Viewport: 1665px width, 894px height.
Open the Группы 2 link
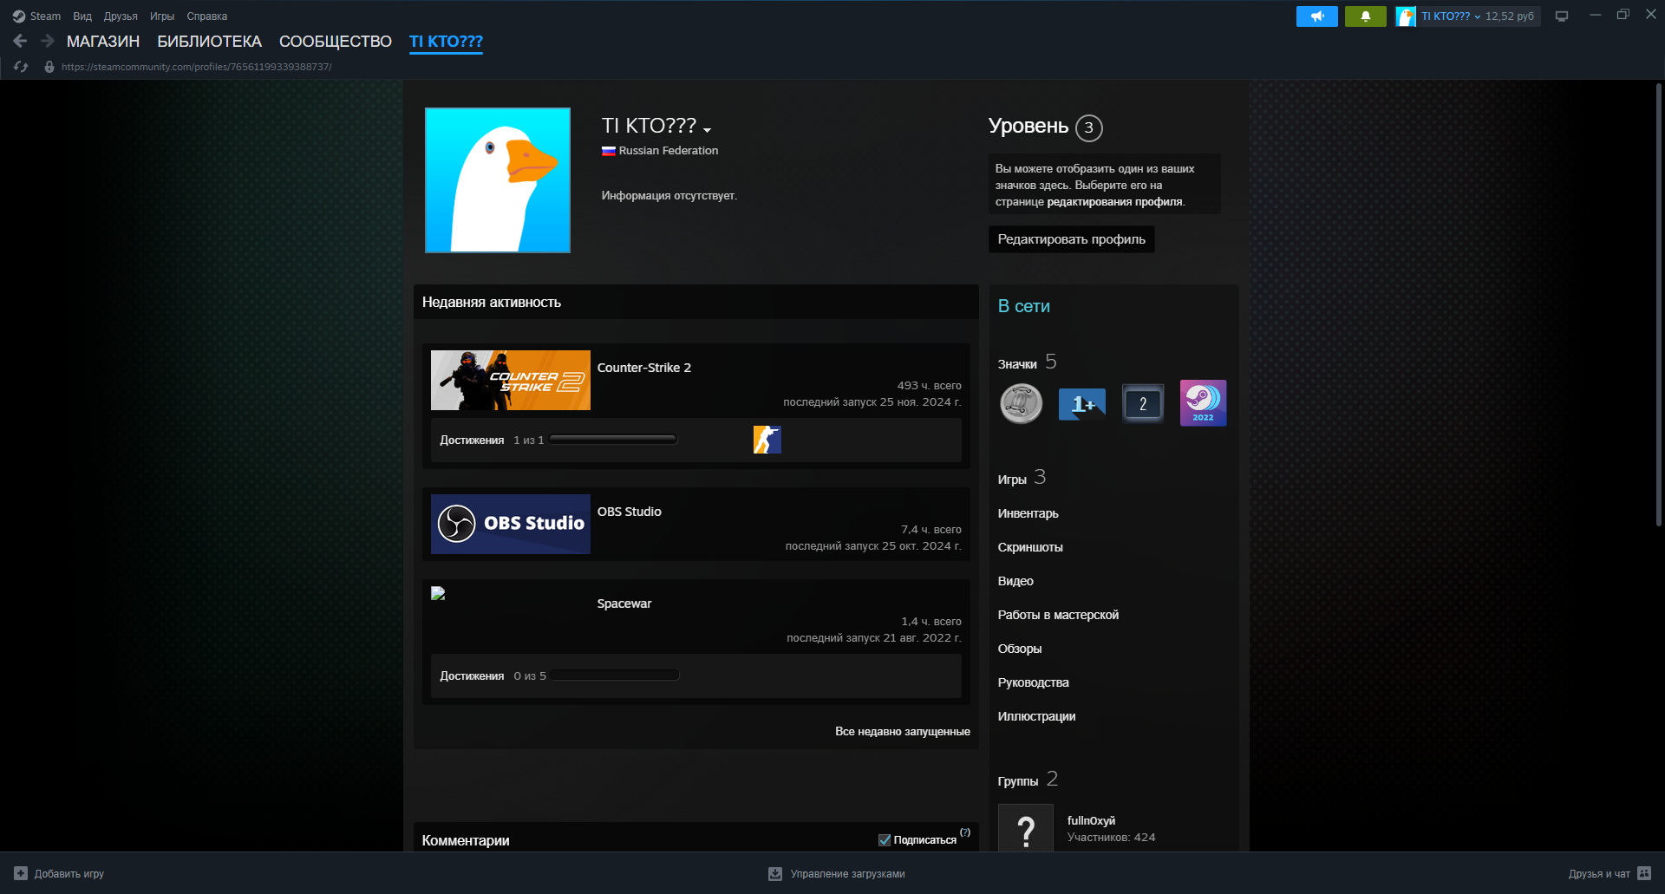(x=1028, y=780)
